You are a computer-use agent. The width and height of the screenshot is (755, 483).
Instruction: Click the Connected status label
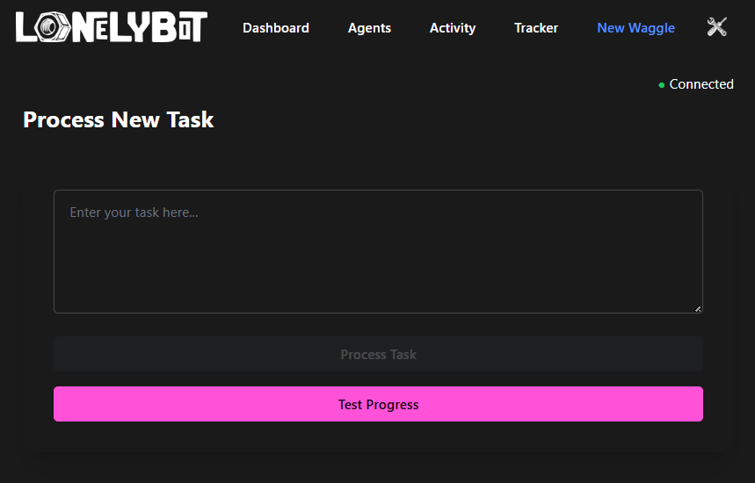701,84
